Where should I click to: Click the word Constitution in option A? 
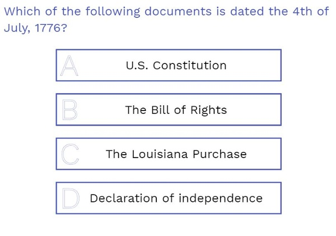point(190,66)
